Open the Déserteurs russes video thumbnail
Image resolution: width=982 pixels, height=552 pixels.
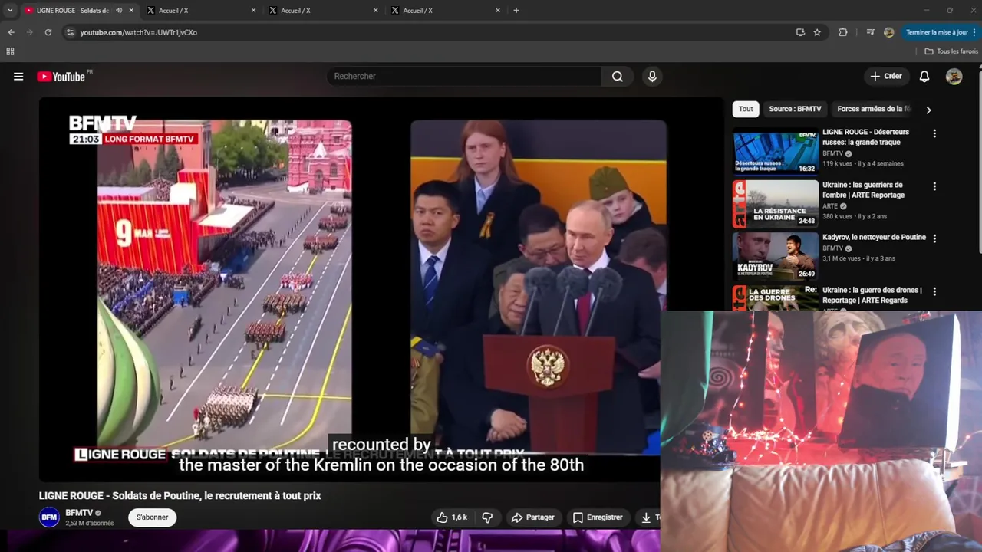tap(776, 152)
